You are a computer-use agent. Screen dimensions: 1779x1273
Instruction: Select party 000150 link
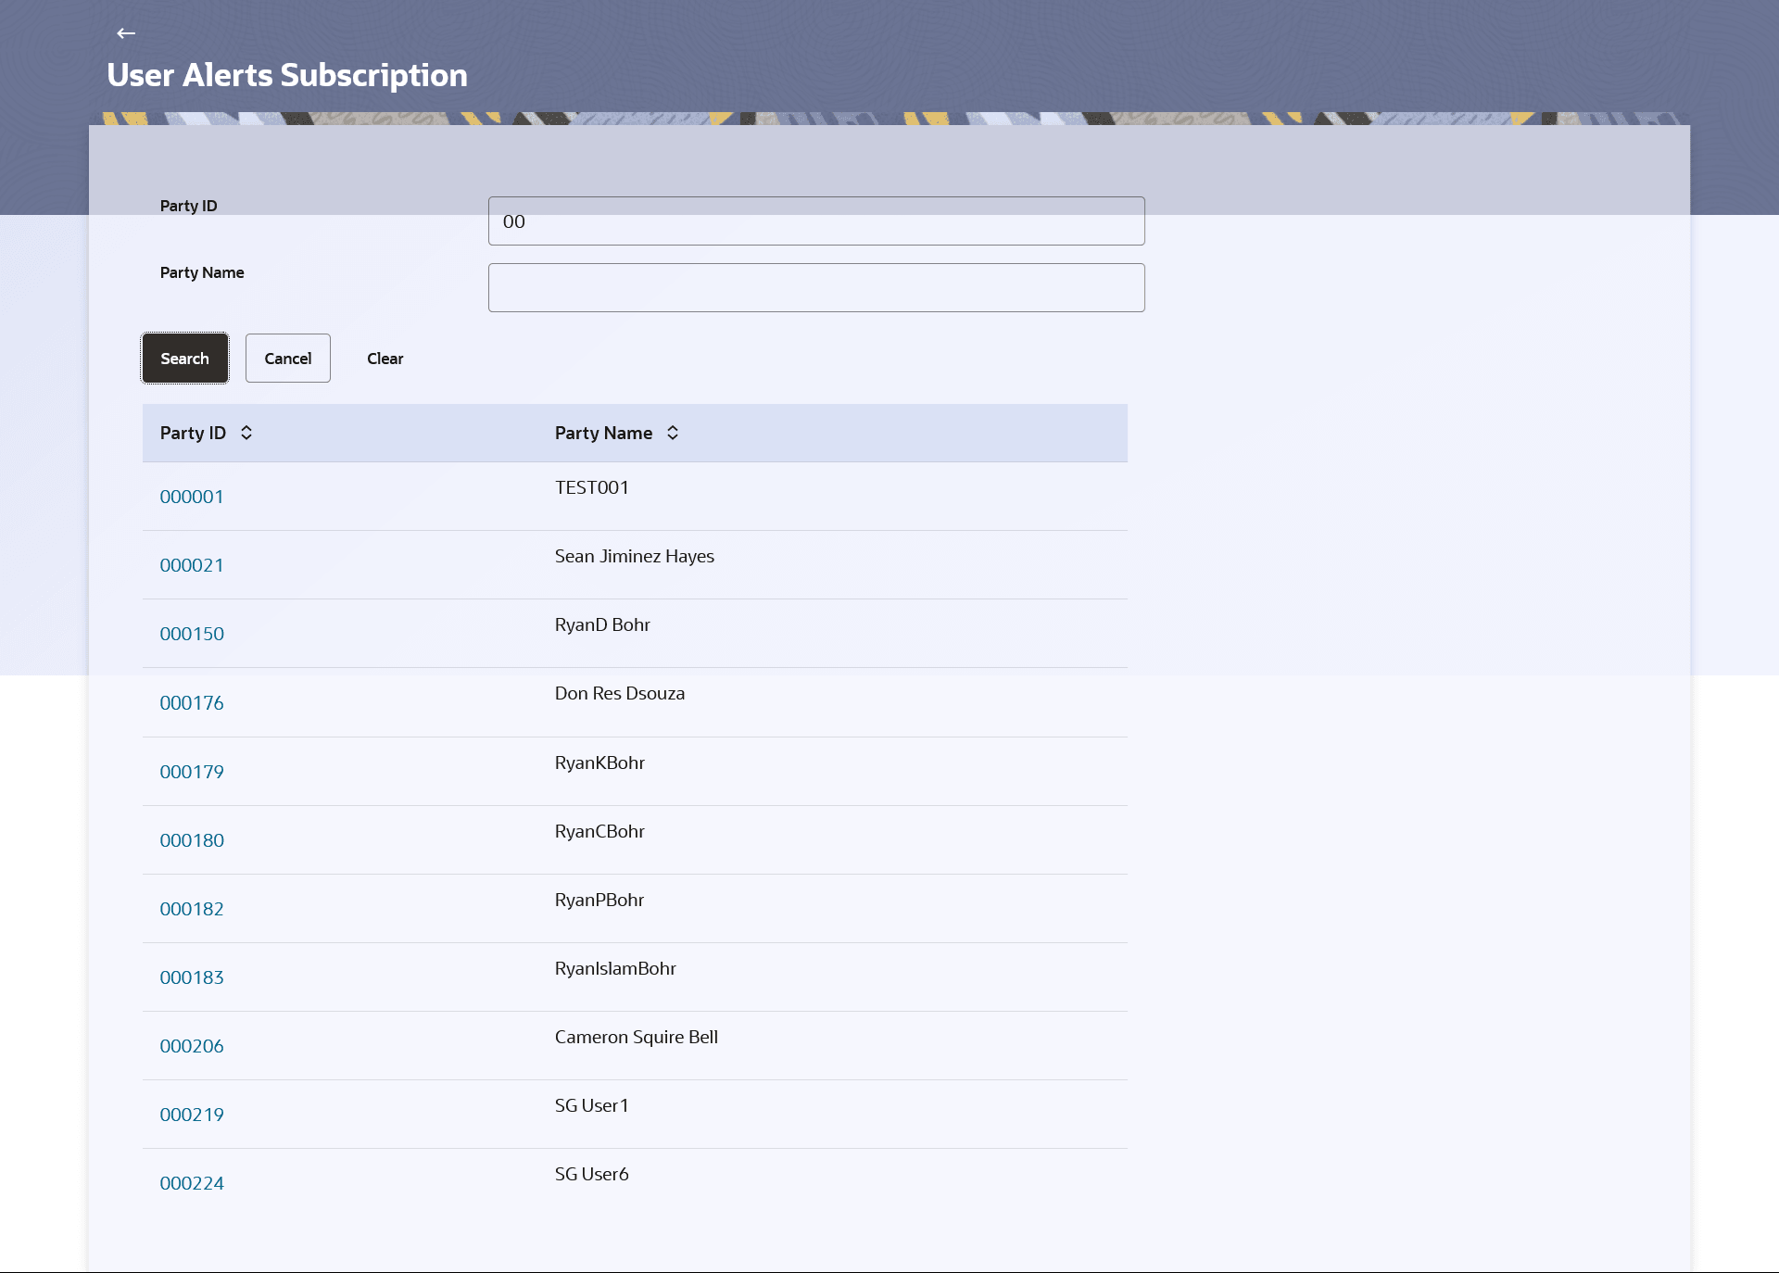[x=192, y=634]
